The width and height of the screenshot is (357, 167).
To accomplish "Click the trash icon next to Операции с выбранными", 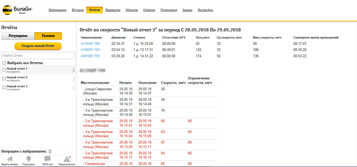I will point(50,151).
